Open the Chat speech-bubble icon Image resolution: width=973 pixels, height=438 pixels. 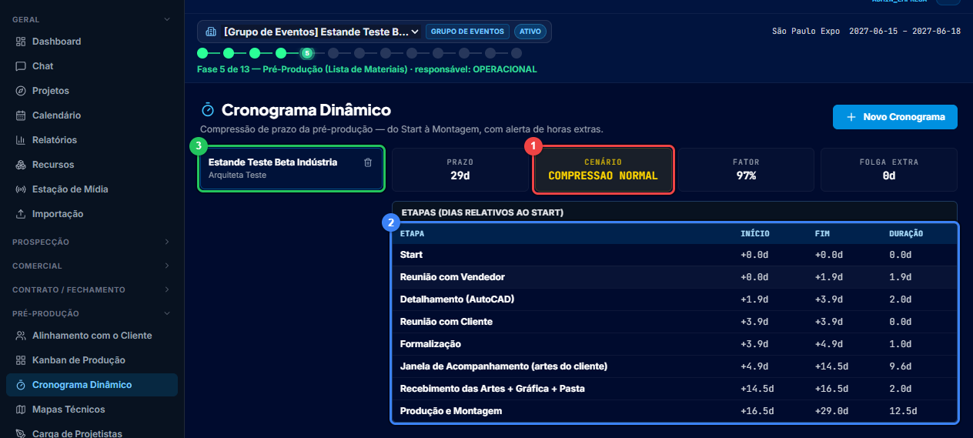pyautogui.click(x=21, y=66)
